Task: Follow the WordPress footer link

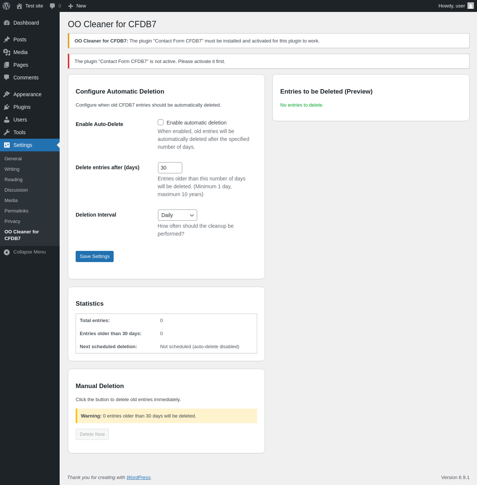Action: 138,478
